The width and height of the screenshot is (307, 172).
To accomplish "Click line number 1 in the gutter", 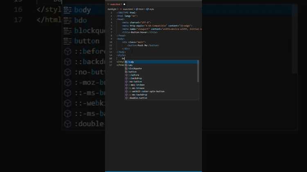I will point(111,13).
